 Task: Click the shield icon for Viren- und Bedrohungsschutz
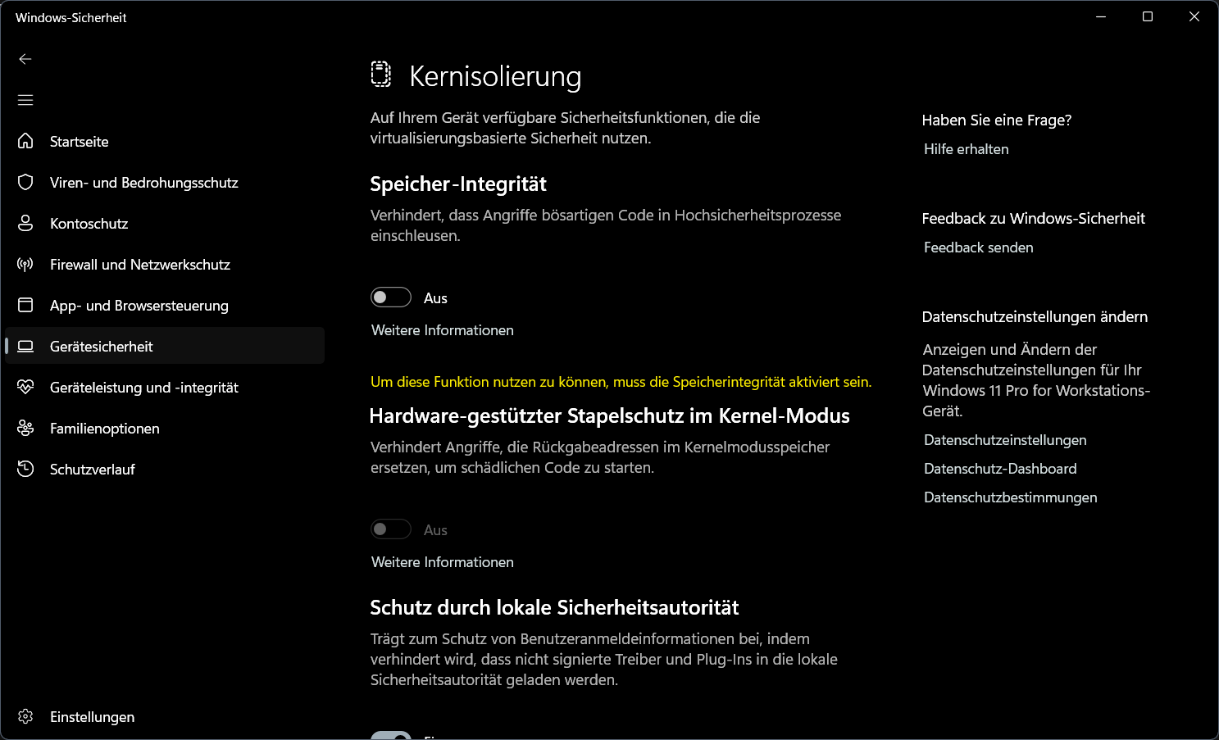click(x=25, y=182)
